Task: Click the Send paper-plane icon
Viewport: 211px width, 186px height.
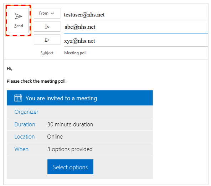Action: click(19, 16)
